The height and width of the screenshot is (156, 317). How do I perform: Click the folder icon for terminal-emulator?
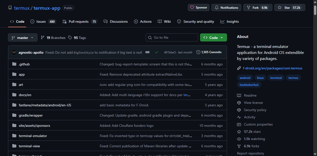pyautogui.click(x=14, y=136)
